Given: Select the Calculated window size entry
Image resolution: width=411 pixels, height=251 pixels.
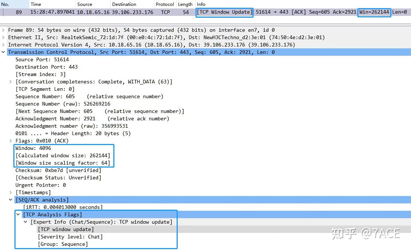Looking at the screenshot, I should [x=63, y=155].
